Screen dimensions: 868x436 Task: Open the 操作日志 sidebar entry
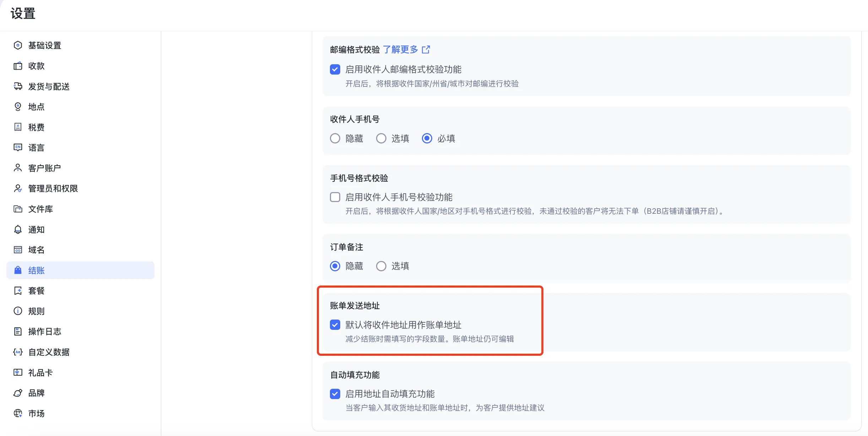(45, 332)
